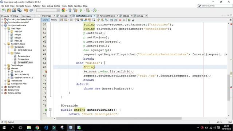Viewport: 233px width, 131px height.
Task: Open the browser selection dropdown arrow
Action: click(66, 11)
